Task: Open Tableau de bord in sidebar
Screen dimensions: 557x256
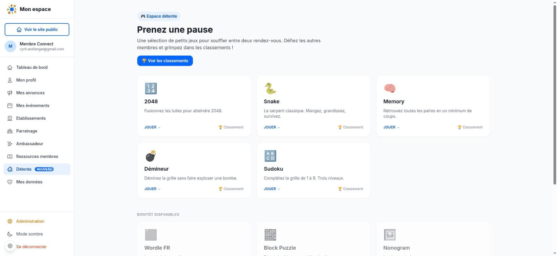Action: [37, 67]
